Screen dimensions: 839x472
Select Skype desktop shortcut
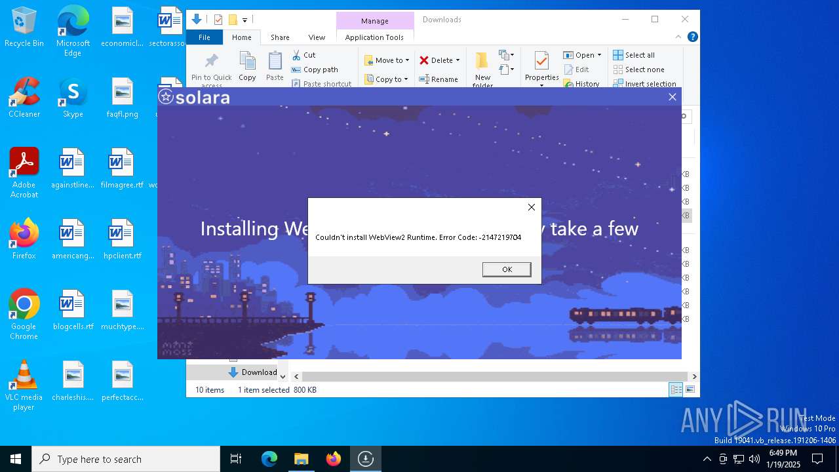point(73,98)
